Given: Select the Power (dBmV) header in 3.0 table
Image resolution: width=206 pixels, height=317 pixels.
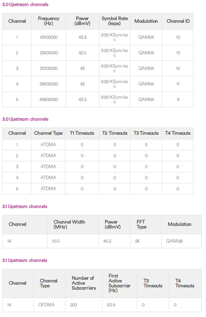Looking at the screenshot, I should pyautogui.click(x=82, y=21).
